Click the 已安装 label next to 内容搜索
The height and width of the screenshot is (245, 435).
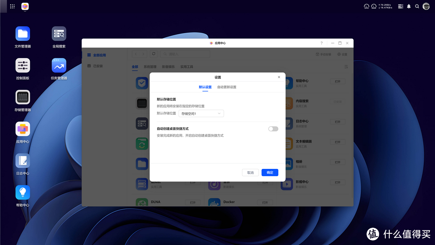pos(338,102)
